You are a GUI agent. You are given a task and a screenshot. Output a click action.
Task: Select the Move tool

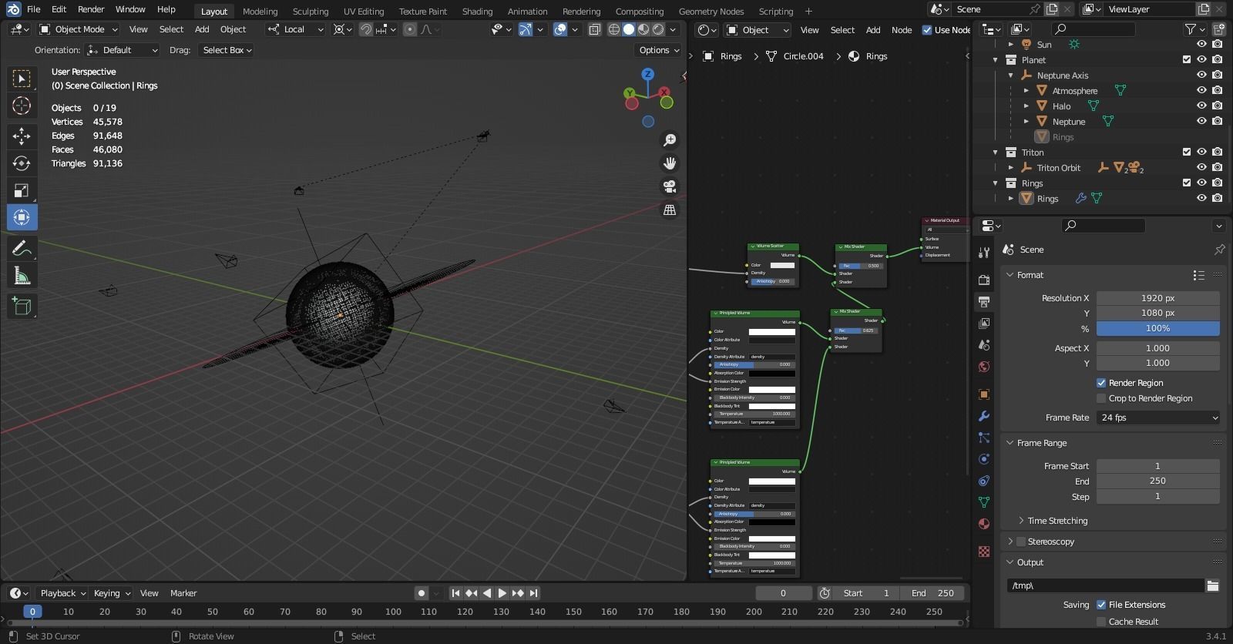pyautogui.click(x=22, y=136)
